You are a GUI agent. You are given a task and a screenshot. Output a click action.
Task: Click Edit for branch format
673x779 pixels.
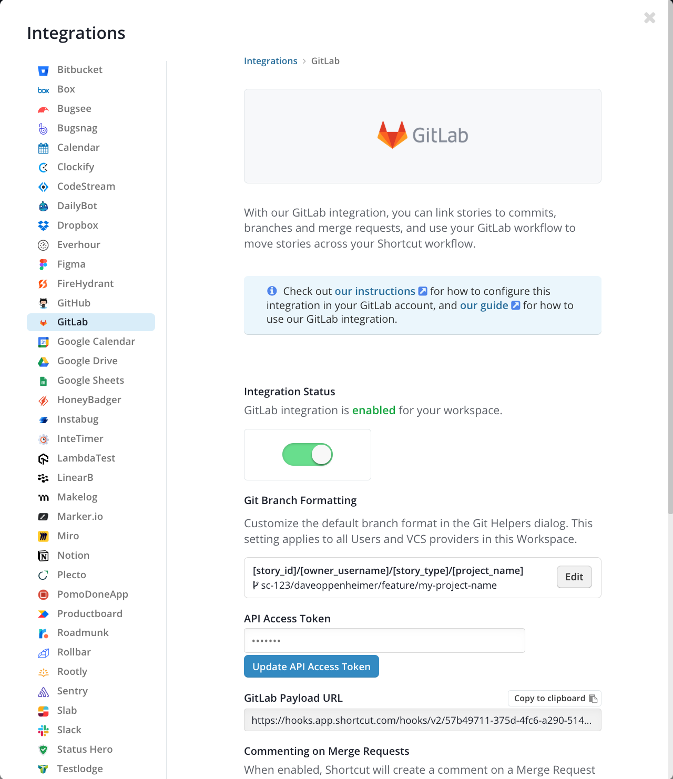[574, 577]
